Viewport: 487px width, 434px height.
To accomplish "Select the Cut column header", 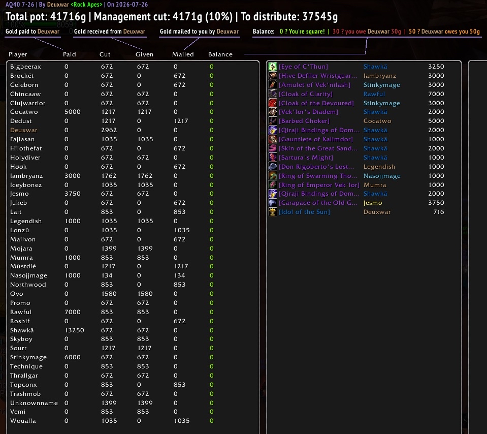I will 105,54.
